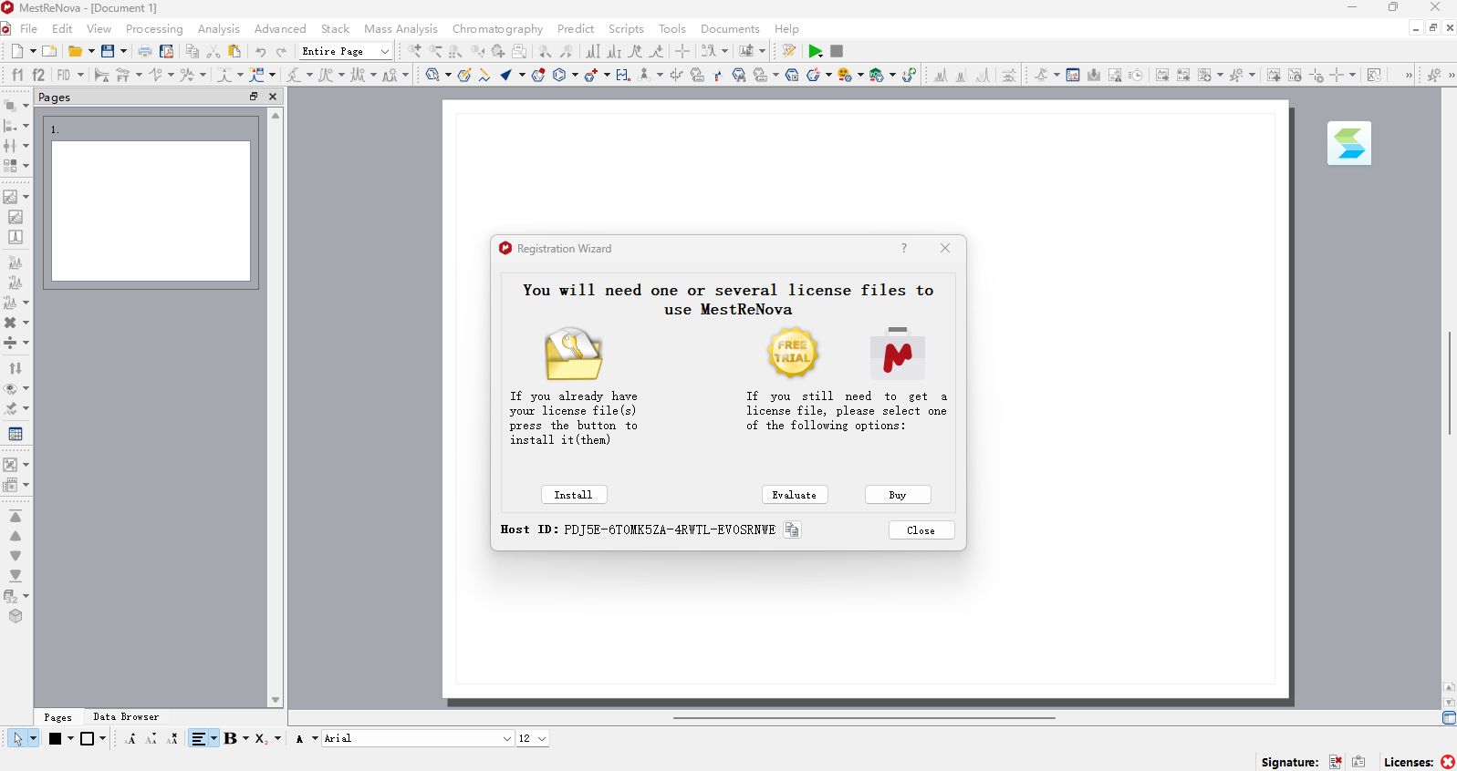1457x771 pixels.
Task: Click the red Licenses status icon
Action: coord(1447,762)
